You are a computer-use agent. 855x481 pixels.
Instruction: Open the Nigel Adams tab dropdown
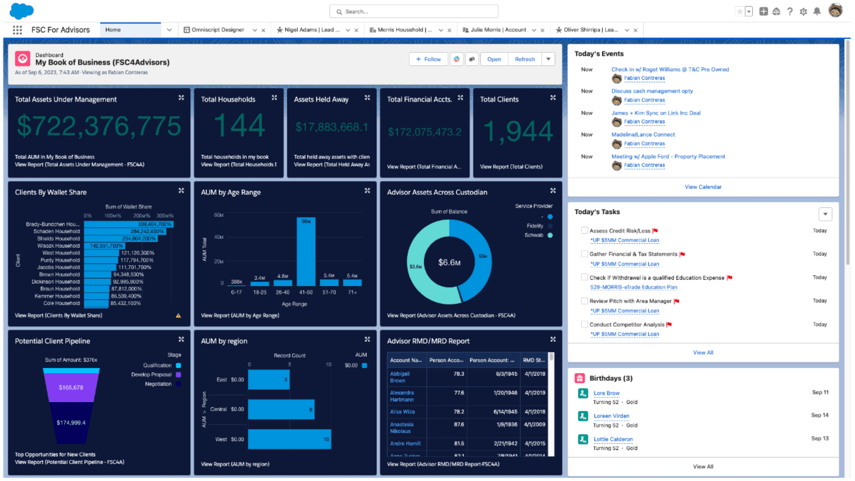(x=348, y=30)
